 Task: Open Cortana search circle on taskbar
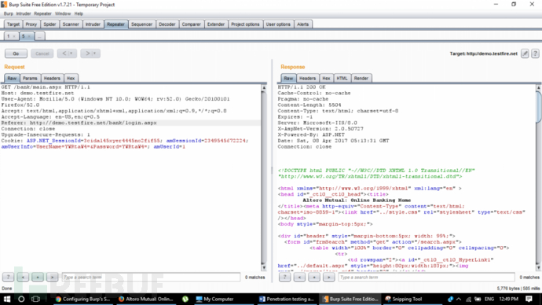tap(21, 299)
